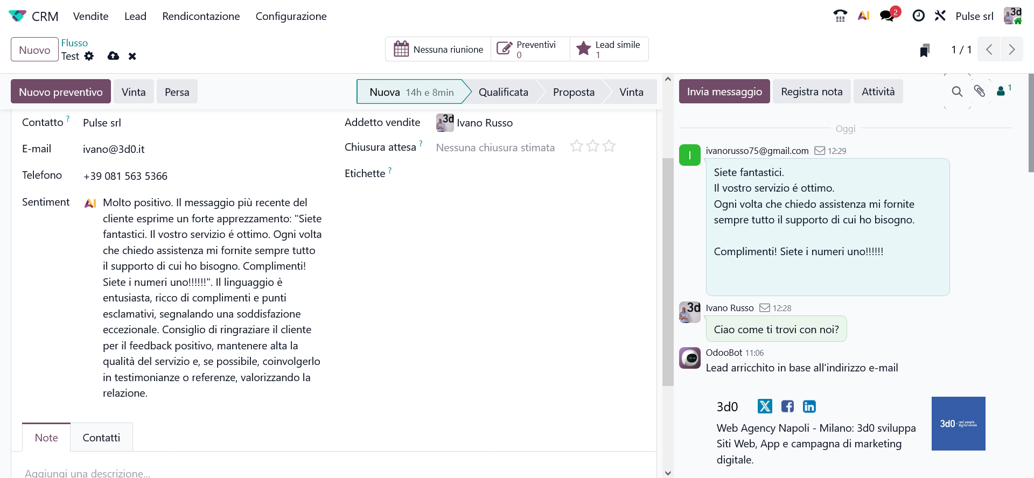
Task: Click the 3d0 company logo thumbnail
Action: [959, 424]
